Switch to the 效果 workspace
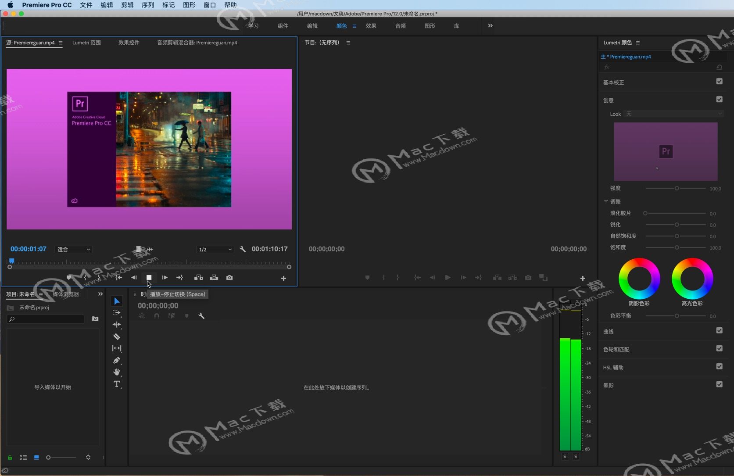This screenshot has width=734, height=476. point(371,26)
